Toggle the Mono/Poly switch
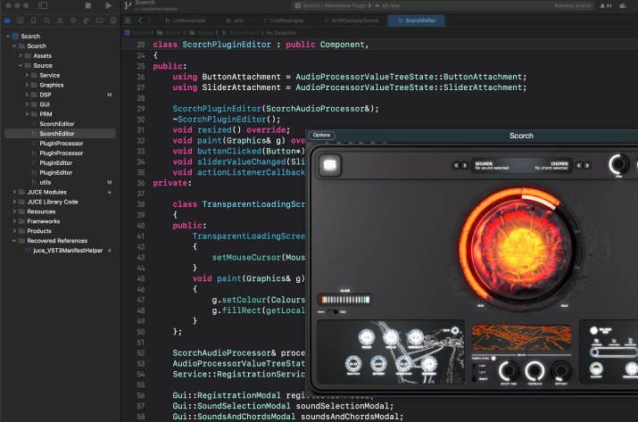The image size is (638, 422). [332, 312]
